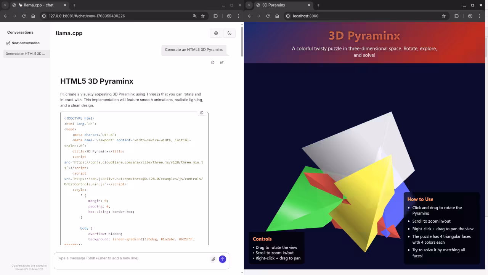
Task: Switch to the llama.cpp chat tab
Action: click(38, 5)
